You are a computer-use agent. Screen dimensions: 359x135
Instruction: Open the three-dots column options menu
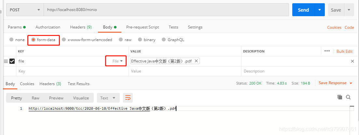(327, 51)
